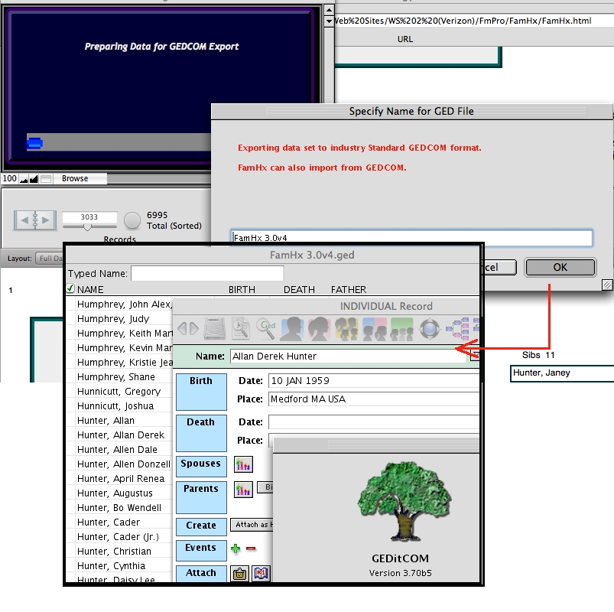Click the briefcase attach icon
This screenshot has width=614, height=612.
(239, 574)
